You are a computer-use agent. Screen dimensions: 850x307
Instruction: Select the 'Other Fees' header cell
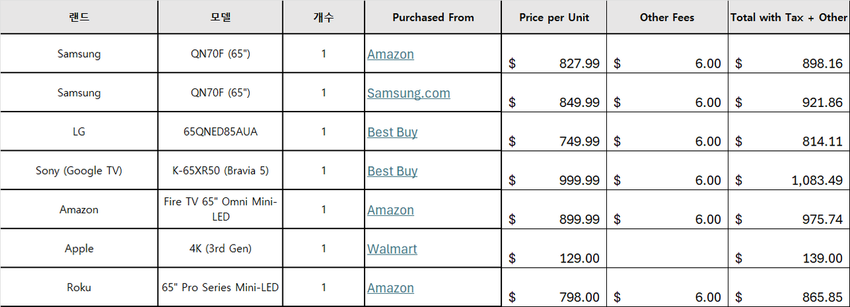coord(667,17)
